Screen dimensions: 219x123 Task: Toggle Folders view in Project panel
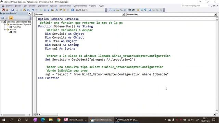[11, 18]
